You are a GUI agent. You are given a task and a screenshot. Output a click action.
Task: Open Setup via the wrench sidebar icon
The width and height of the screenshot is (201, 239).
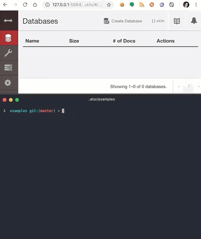(x=8, y=53)
